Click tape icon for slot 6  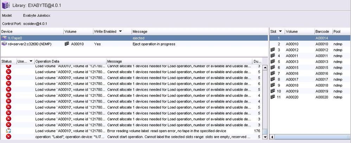click(x=273, y=67)
